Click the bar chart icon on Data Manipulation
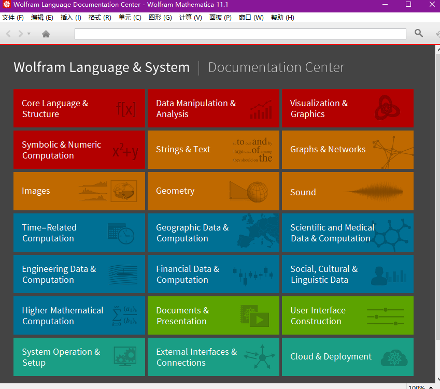The height and width of the screenshot is (389, 440). pos(261,110)
